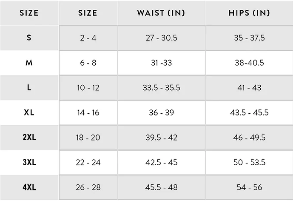Select the 4XL size row label
The height and width of the screenshot is (201, 293).
coord(29,187)
